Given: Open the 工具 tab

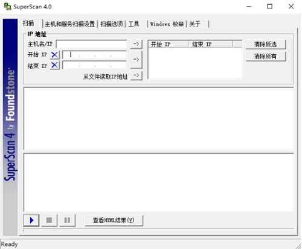Looking at the screenshot, I should tap(134, 24).
